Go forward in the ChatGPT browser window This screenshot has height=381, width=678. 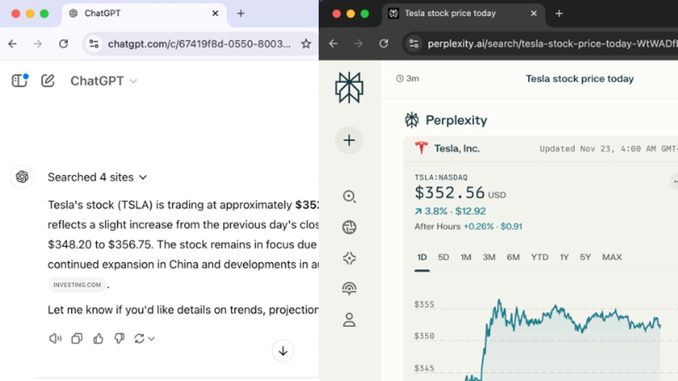pyautogui.click(x=38, y=44)
